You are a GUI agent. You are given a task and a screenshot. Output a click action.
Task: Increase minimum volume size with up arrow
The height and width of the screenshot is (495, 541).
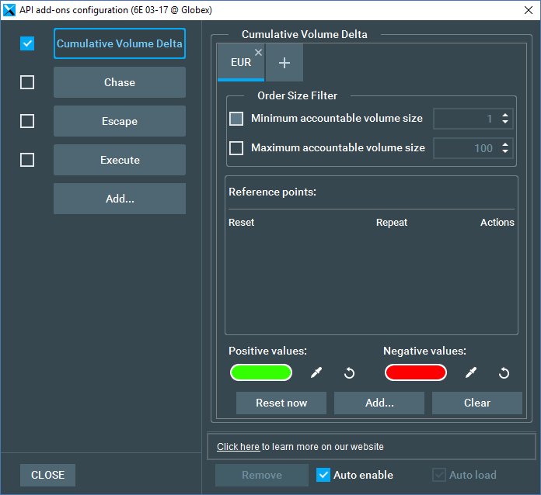(x=505, y=115)
